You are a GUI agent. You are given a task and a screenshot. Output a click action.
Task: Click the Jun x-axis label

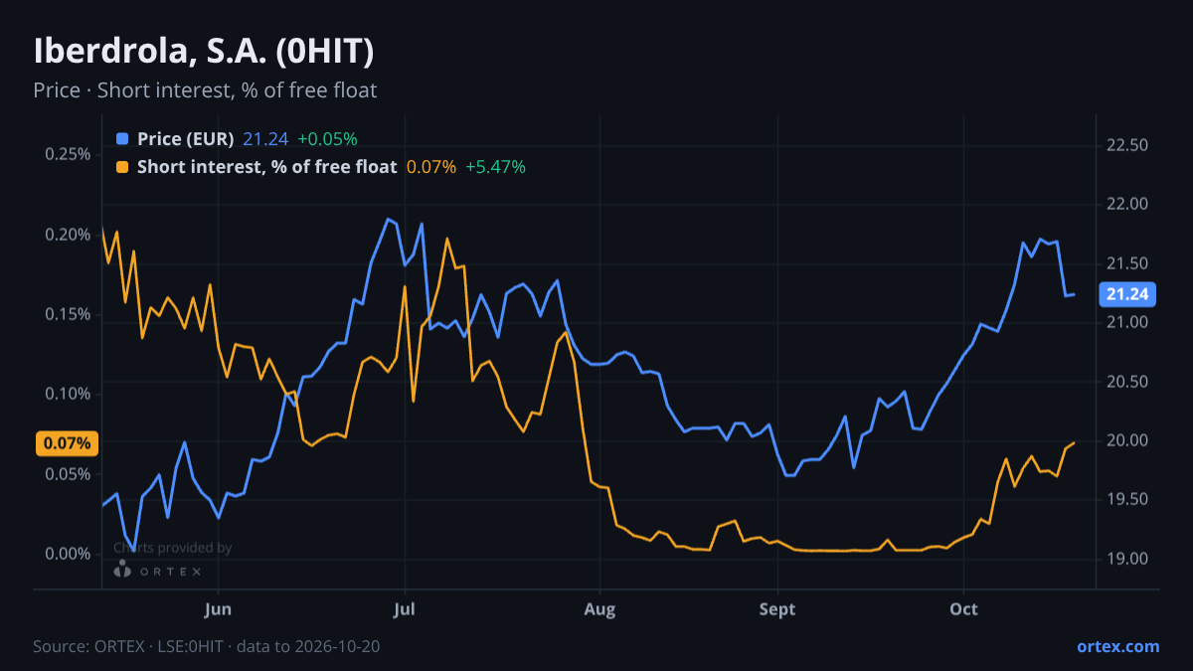(217, 608)
